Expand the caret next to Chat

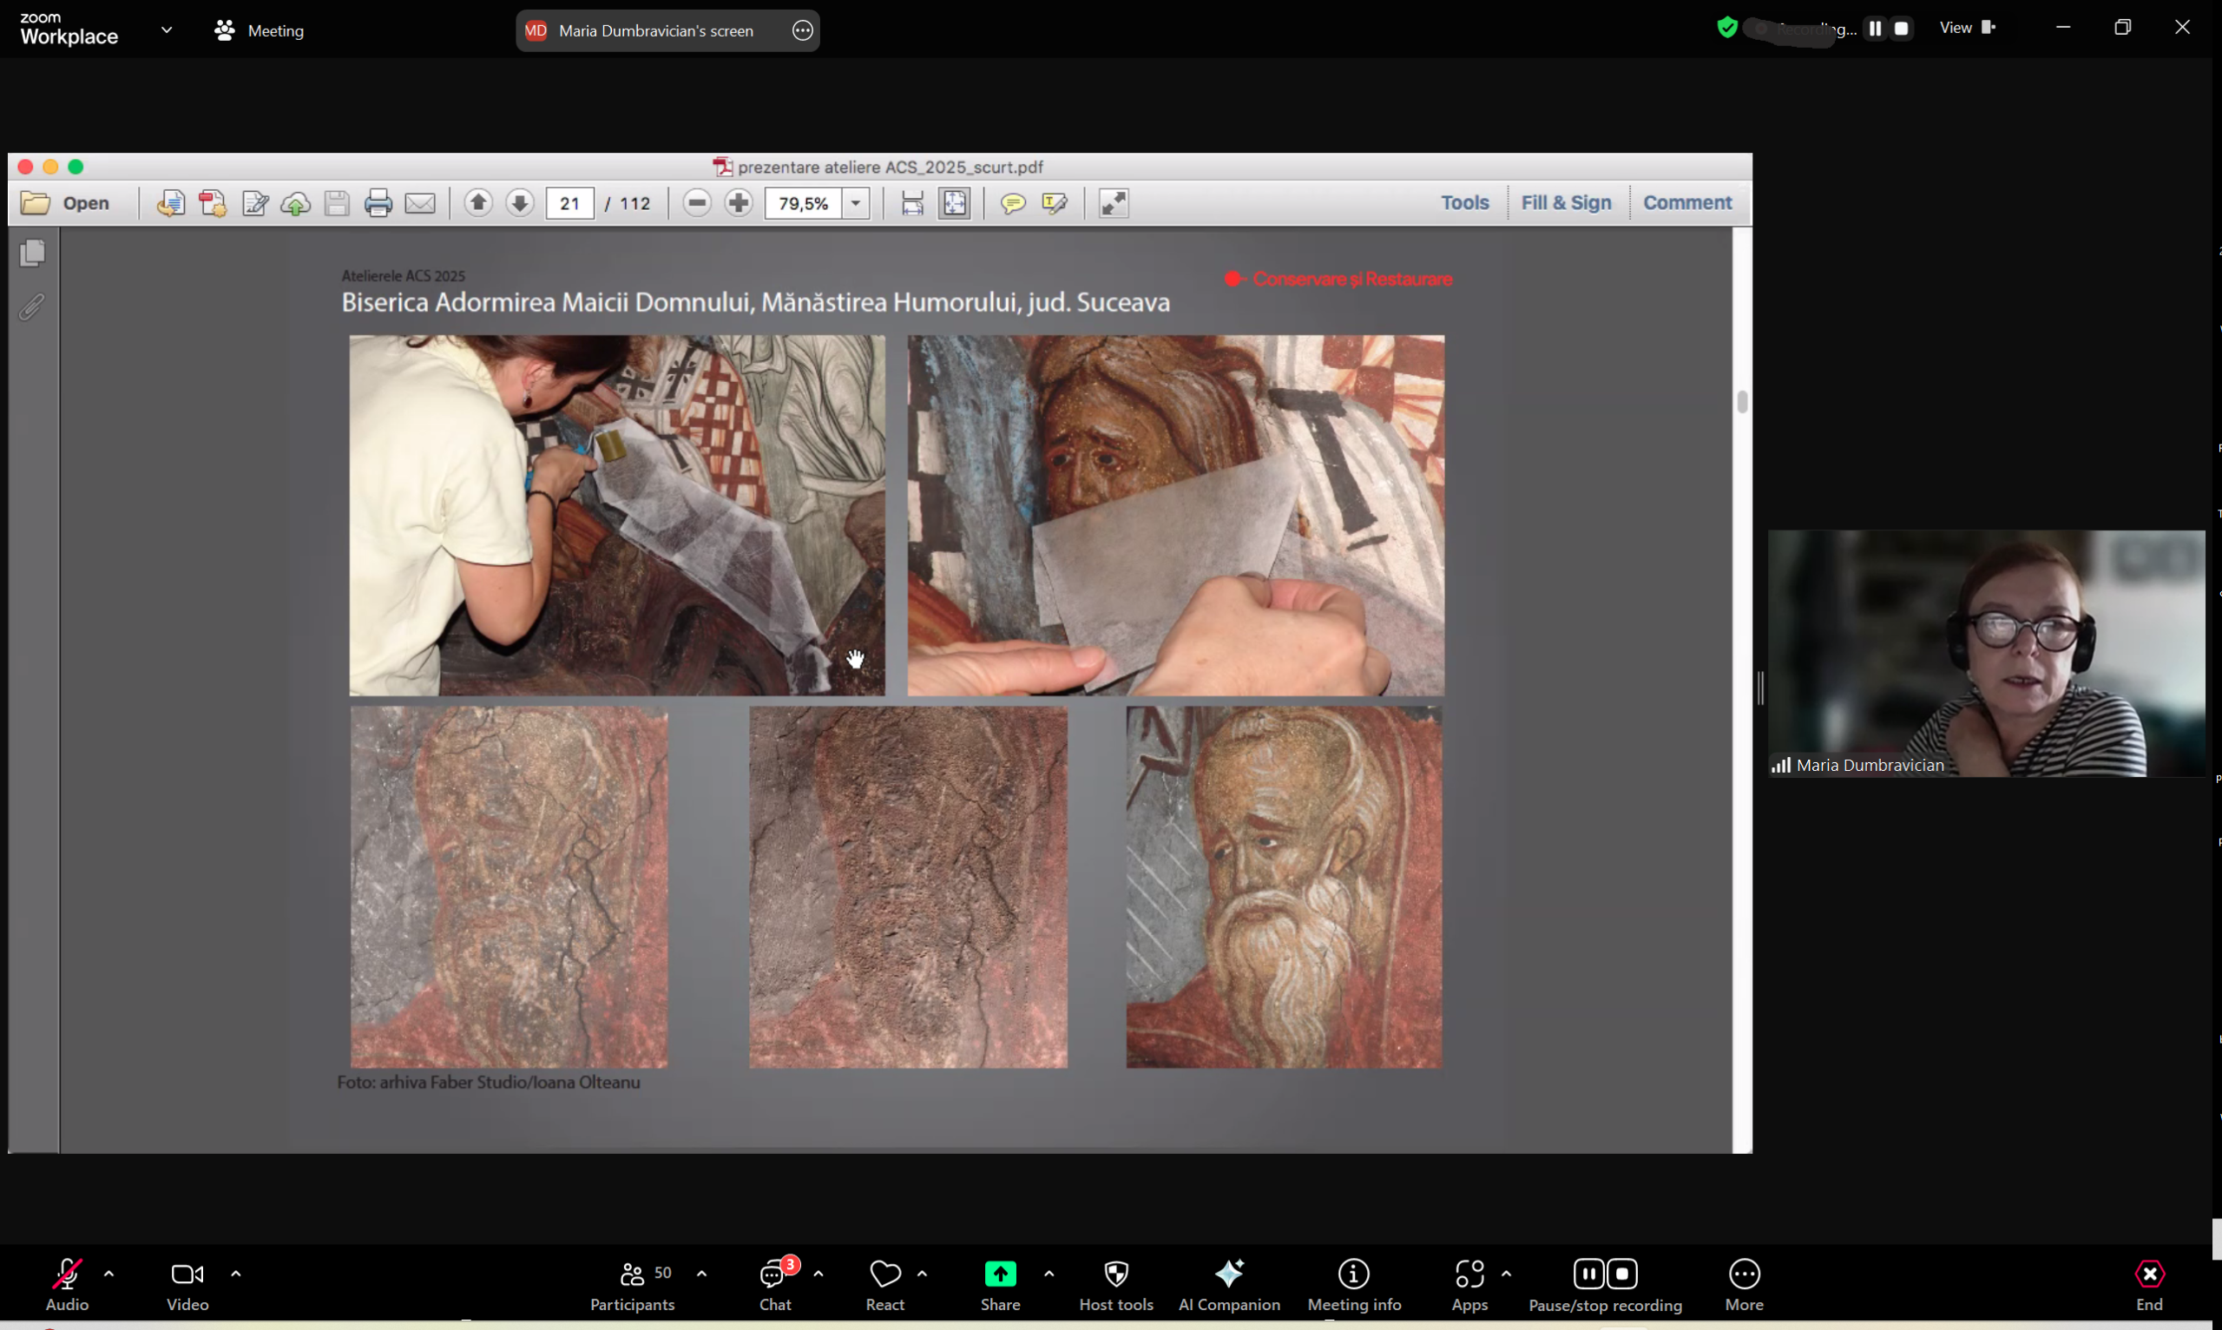818,1273
